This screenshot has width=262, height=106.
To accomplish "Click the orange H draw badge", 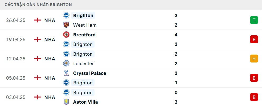I will [254, 59].
